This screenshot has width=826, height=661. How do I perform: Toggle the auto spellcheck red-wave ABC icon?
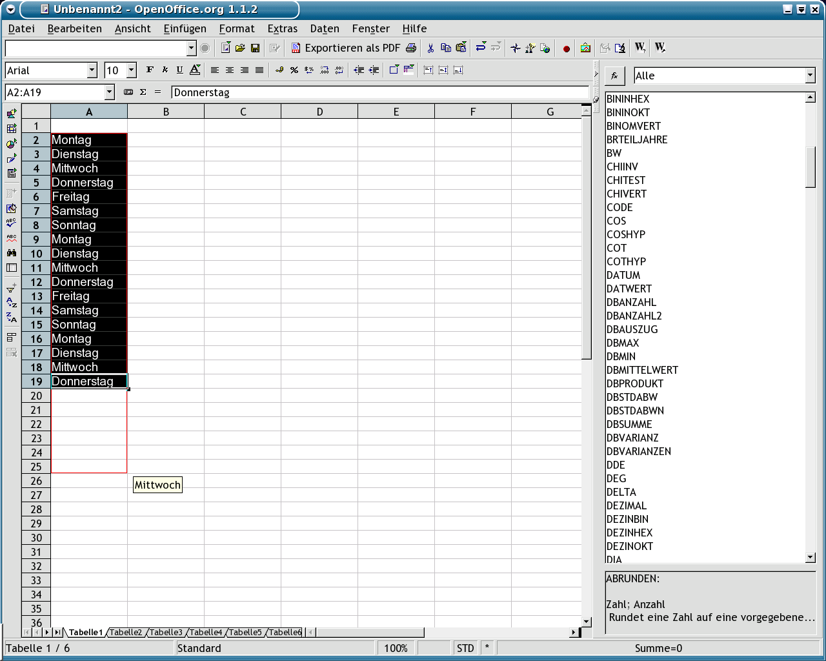12,238
